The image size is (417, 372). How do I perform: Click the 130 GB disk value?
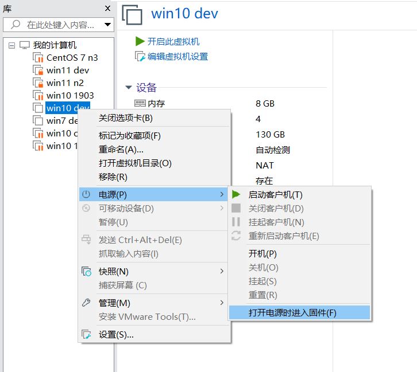tap(270, 135)
